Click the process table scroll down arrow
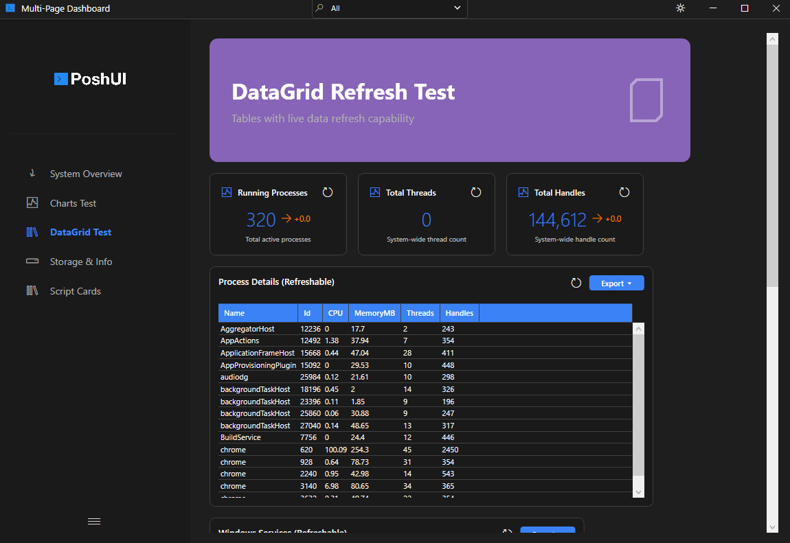 click(638, 492)
